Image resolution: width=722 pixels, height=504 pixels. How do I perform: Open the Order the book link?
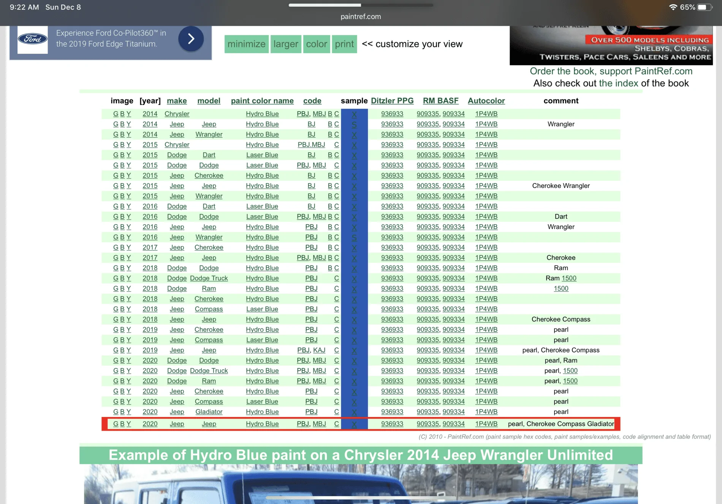click(x=611, y=71)
